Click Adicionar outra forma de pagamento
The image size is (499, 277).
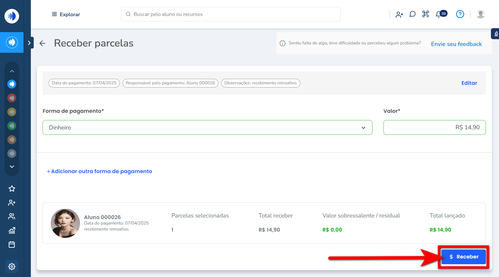click(x=99, y=172)
